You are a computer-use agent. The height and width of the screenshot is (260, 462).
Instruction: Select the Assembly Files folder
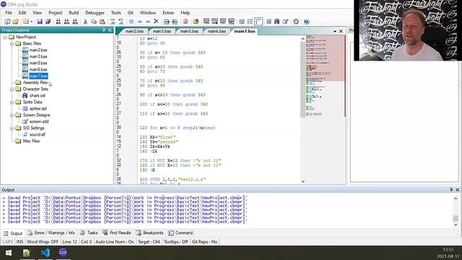pyautogui.click(x=35, y=82)
